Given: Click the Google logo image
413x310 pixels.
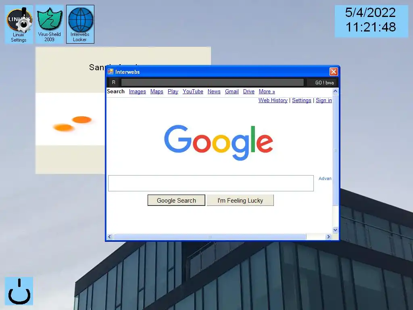Looking at the screenshot, I should click(218, 142).
